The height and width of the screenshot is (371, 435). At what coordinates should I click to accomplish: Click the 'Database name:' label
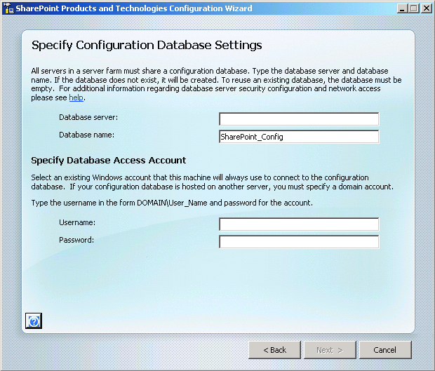click(86, 135)
